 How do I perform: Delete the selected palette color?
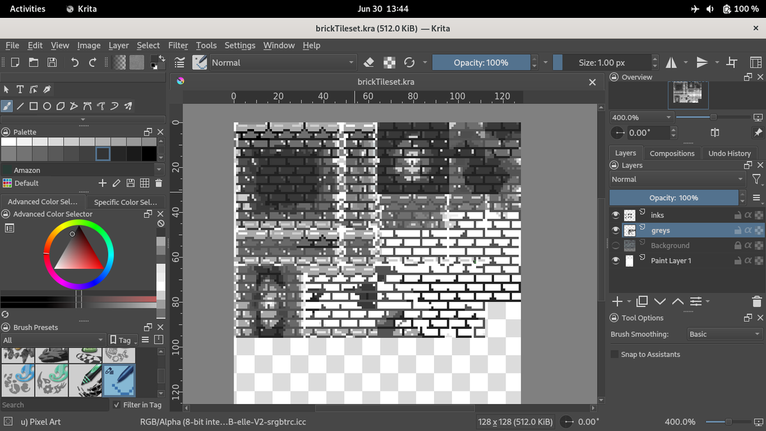point(158,183)
